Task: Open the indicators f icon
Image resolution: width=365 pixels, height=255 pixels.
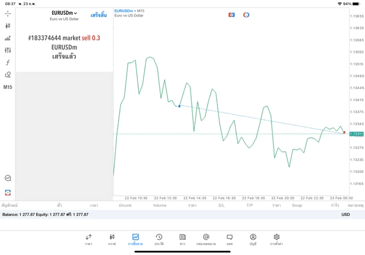Action: tap(7, 62)
